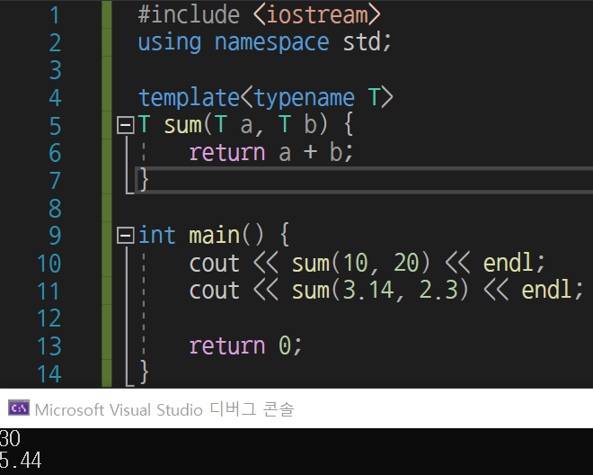The height and width of the screenshot is (475, 593).
Task: Click line number 9 in the gutter
Action: (x=55, y=236)
